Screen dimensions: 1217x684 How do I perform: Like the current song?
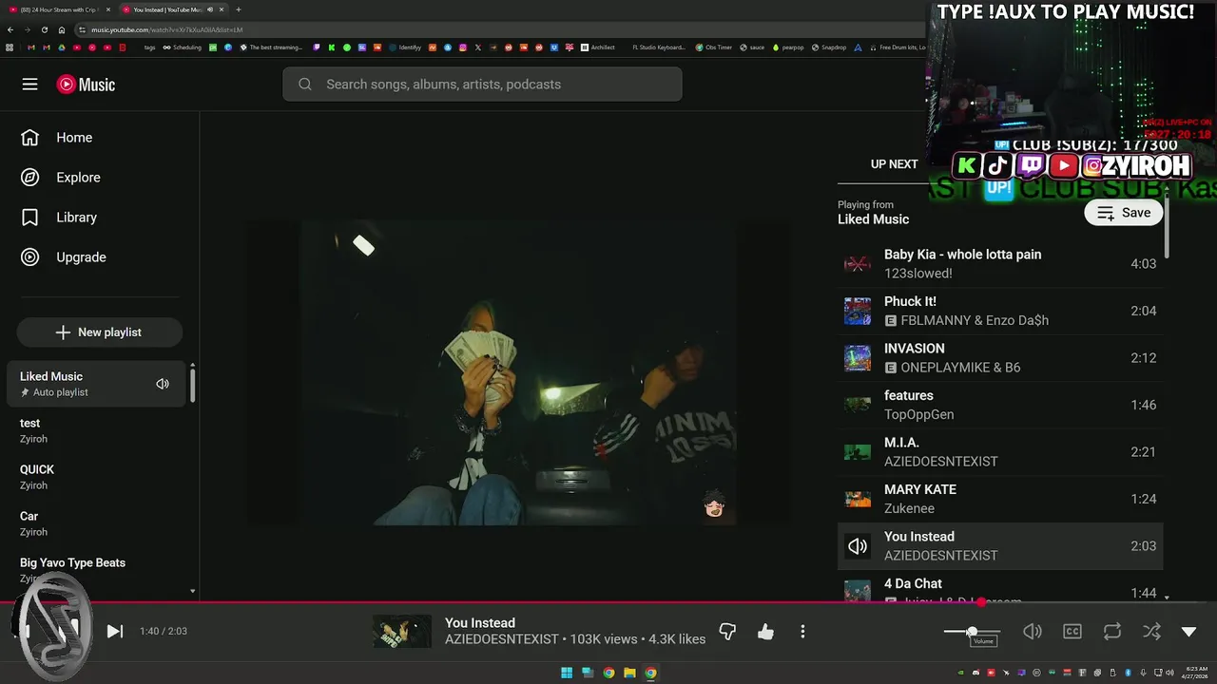click(765, 632)
